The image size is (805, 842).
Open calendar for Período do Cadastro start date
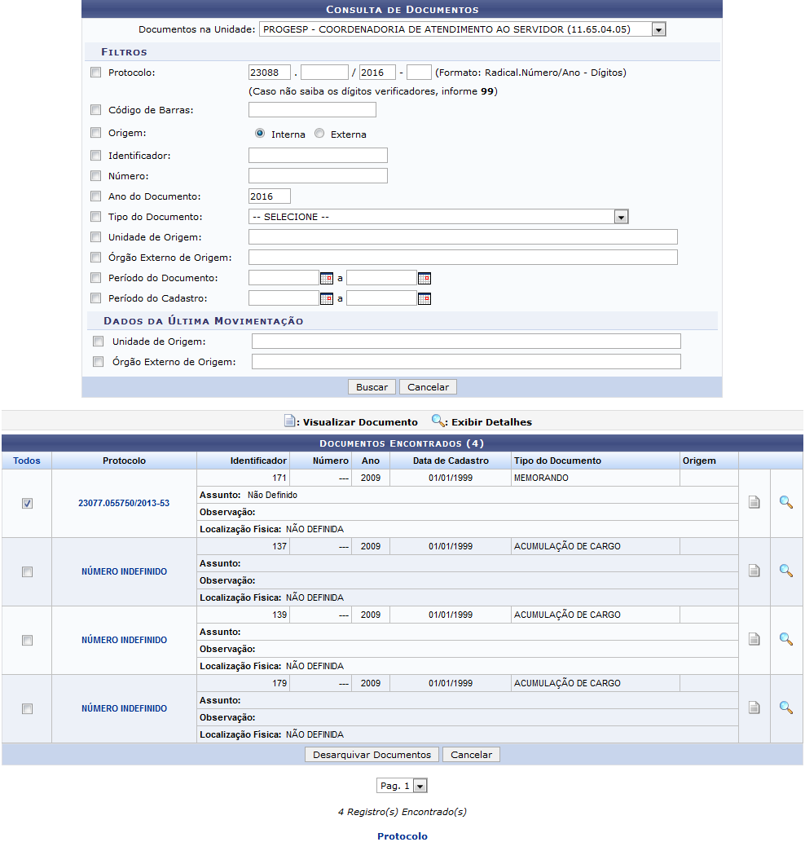click(x=326, y=298)
